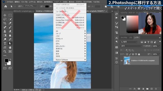Choose ニューラルフィルター menu item
Viewport: 163px width, 91px height.
70,12
